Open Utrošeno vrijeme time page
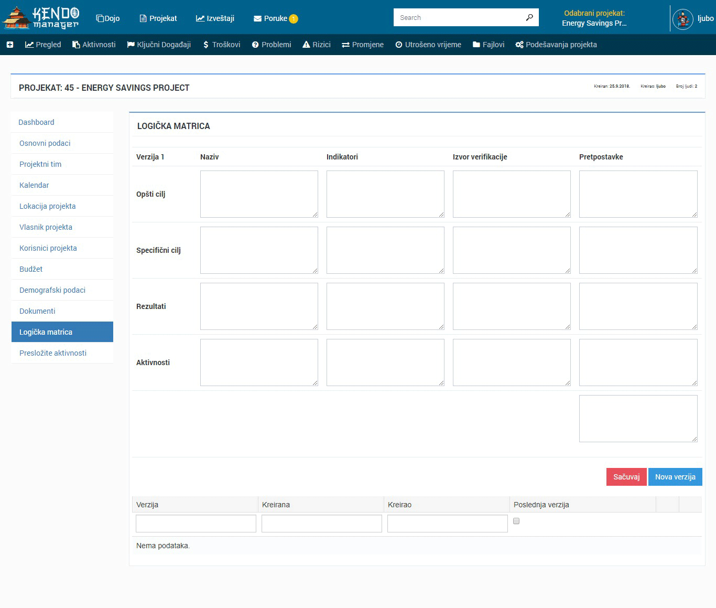 tap(428, 45)
